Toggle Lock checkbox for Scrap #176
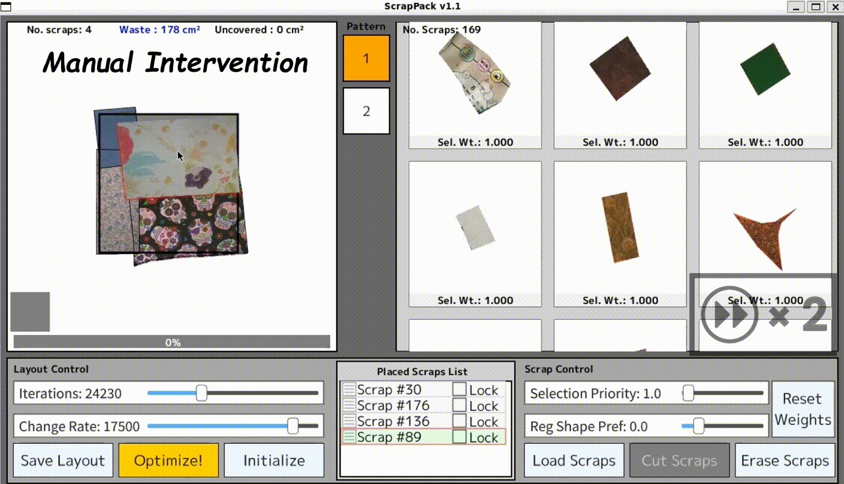The width and height of the screenshot is (844, 484). tap(459, 406)
